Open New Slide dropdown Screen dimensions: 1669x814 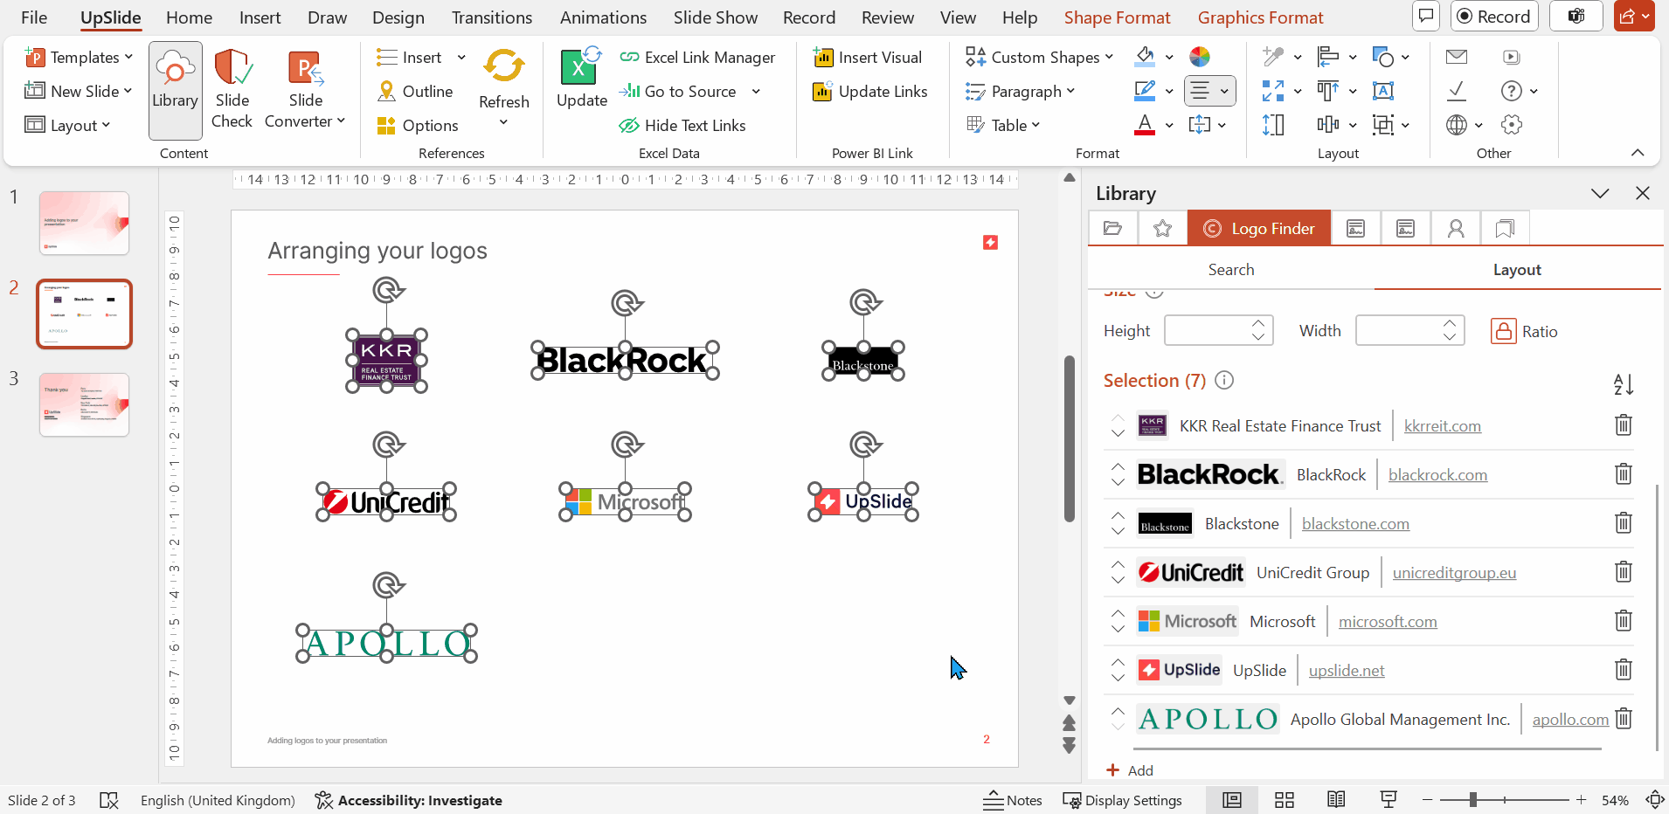click(79, 92)
